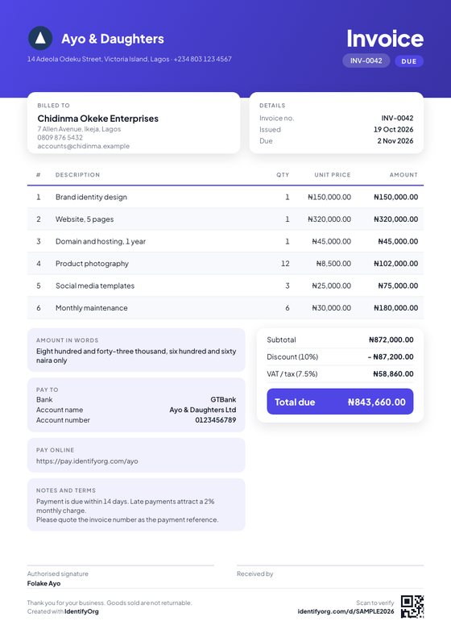The image size is (451, 638).
Task: Click the Discount (10%) label
Action: click(292, 357)
